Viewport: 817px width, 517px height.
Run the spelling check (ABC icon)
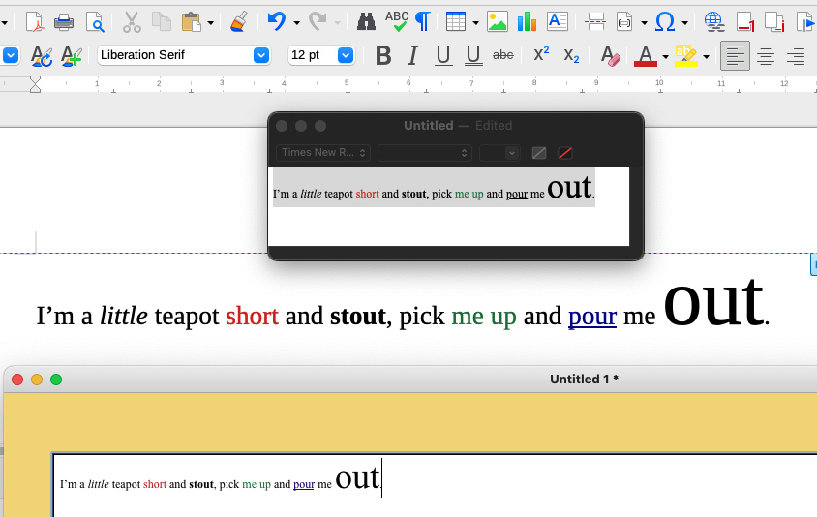click(x=397, y=19)
